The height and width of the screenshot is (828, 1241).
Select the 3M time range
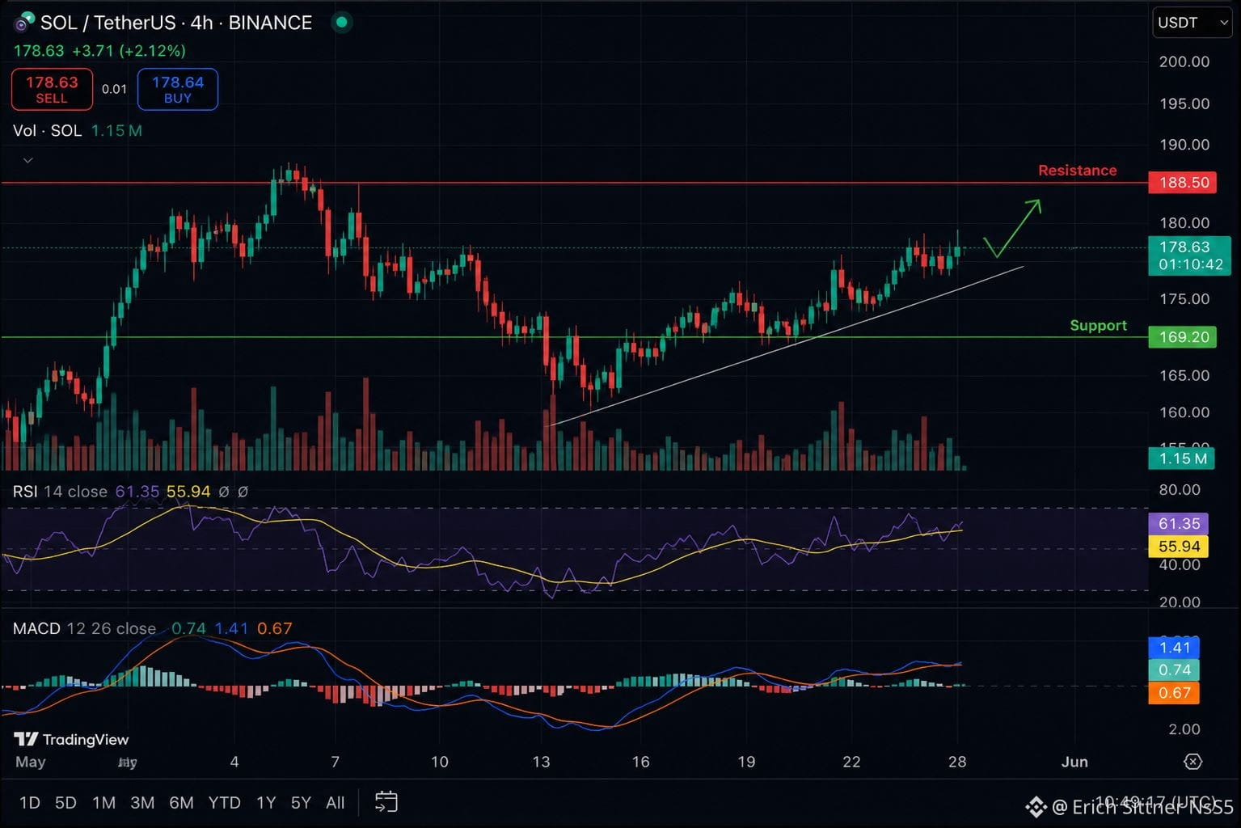pyautogui.click(x=142, y=803)
